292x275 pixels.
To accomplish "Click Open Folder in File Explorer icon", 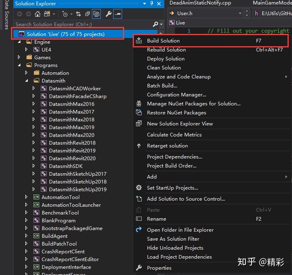I will click(x=139, y=230).
